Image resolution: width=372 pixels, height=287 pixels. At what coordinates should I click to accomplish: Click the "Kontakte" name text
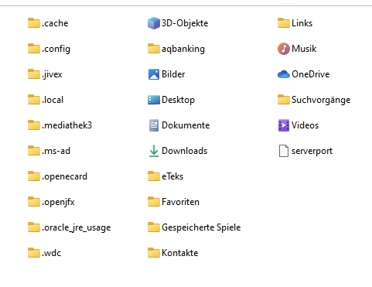(x=180, y=253)
